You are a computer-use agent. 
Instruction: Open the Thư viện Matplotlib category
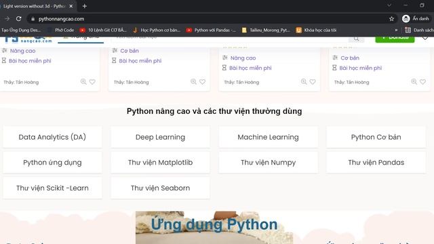tap(160, 163)
